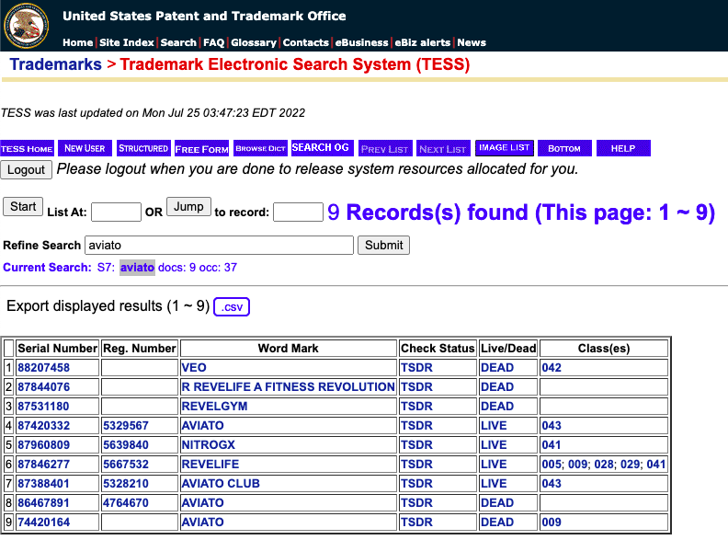Click classes 005; 009; 028; 029; 041
This screenshot has height=540, width=728.
[604, 465]
